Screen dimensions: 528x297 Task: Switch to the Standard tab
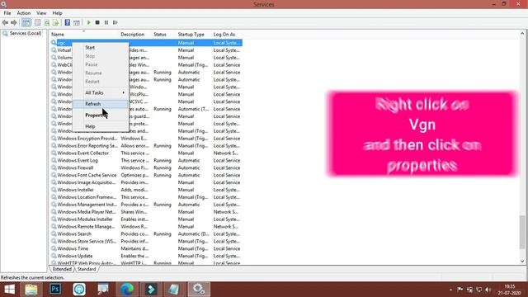(87, 269)
